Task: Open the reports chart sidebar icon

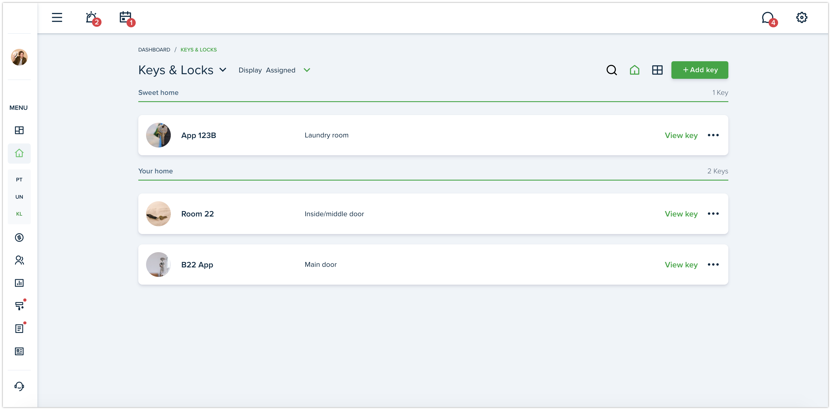Action: (x=19, y=283)
